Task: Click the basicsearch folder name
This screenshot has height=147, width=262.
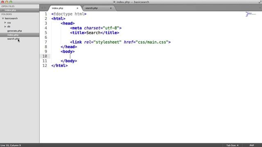Action: (11, 18)
